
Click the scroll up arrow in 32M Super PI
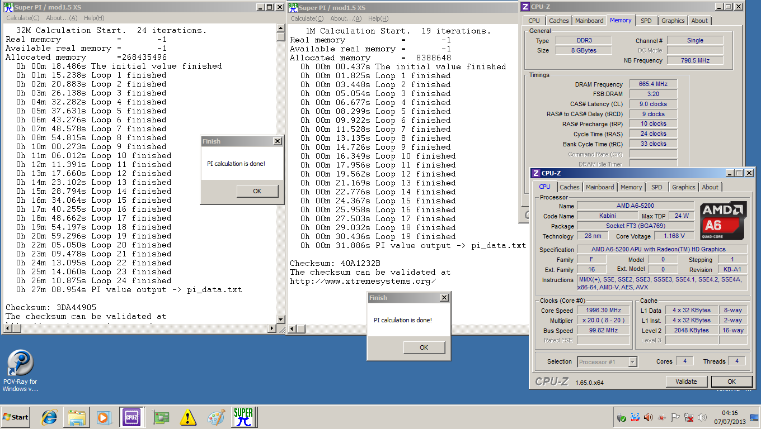281,28
